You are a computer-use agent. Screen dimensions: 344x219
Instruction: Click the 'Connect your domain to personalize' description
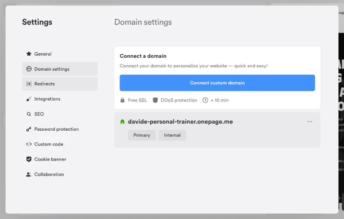194,66
